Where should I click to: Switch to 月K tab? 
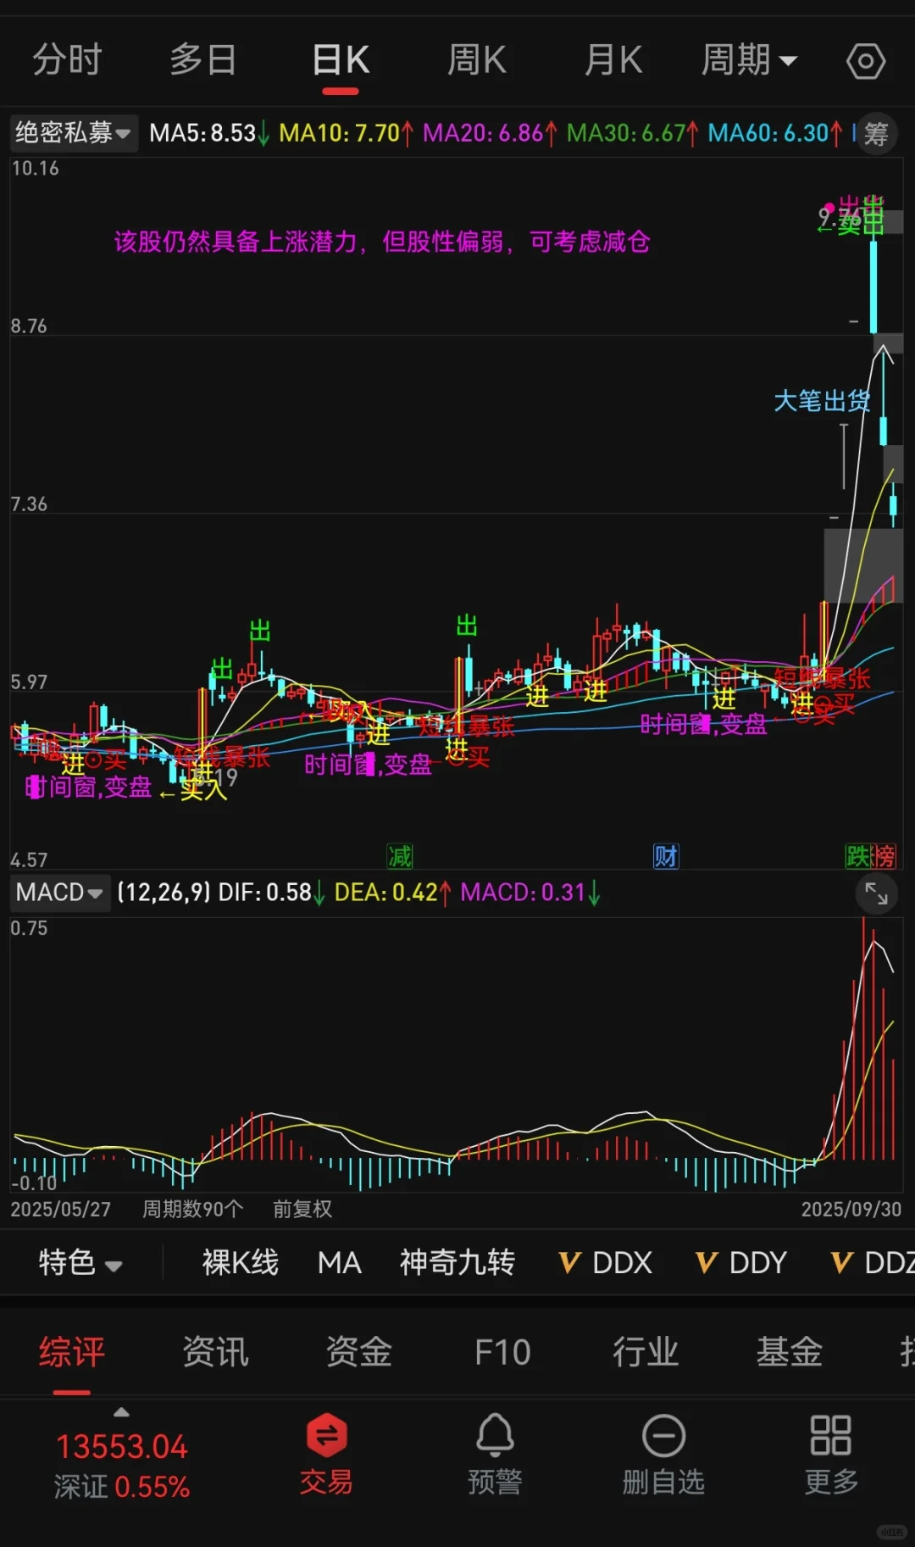pos(613,60)
